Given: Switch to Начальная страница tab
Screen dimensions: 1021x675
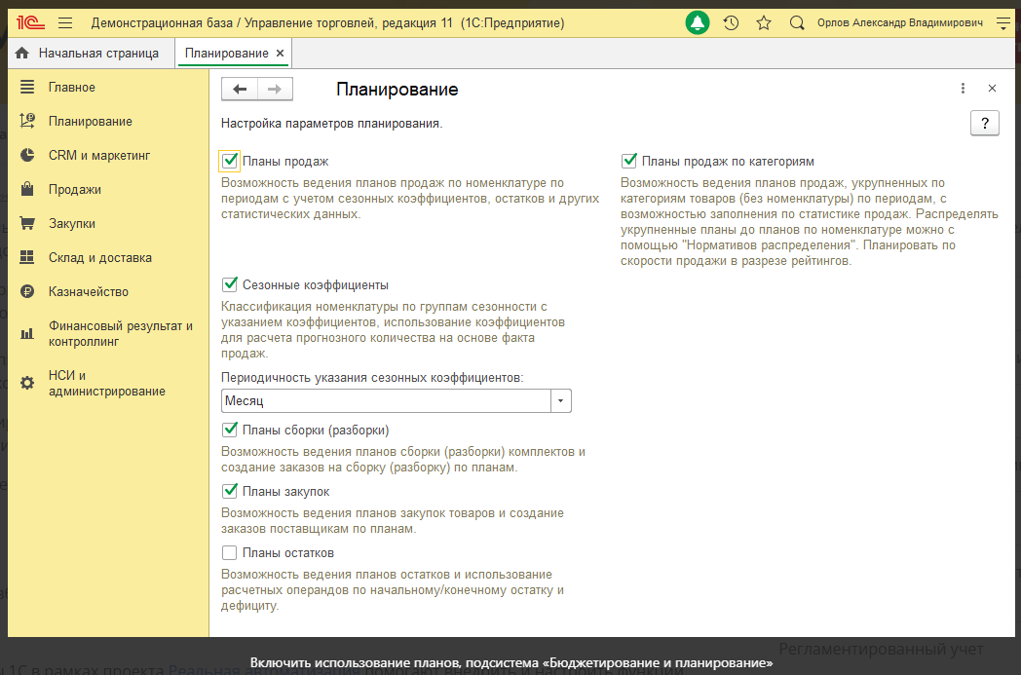Looking at the screenshot, I should pyautogui.click(x=91, y=54).
